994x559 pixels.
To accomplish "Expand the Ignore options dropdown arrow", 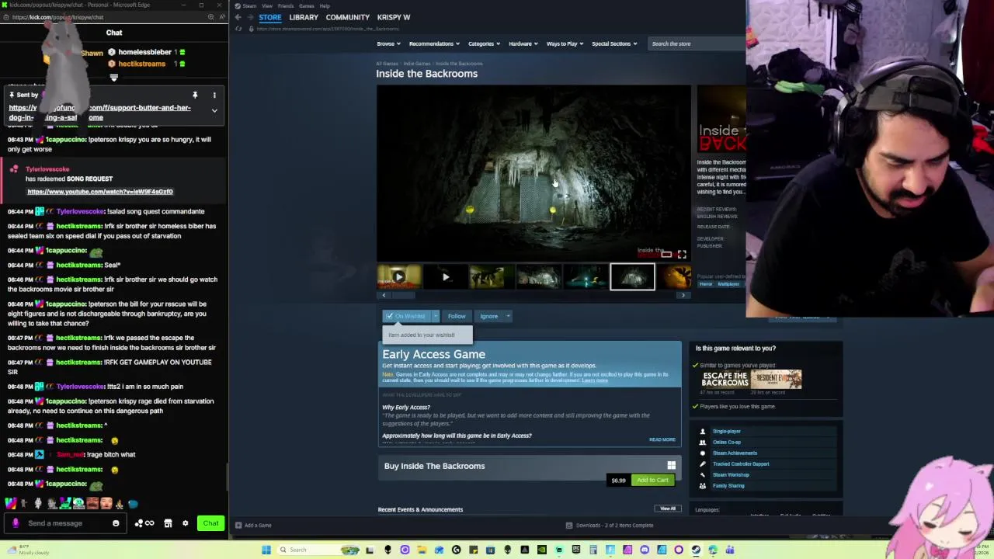I will [508, 316].
